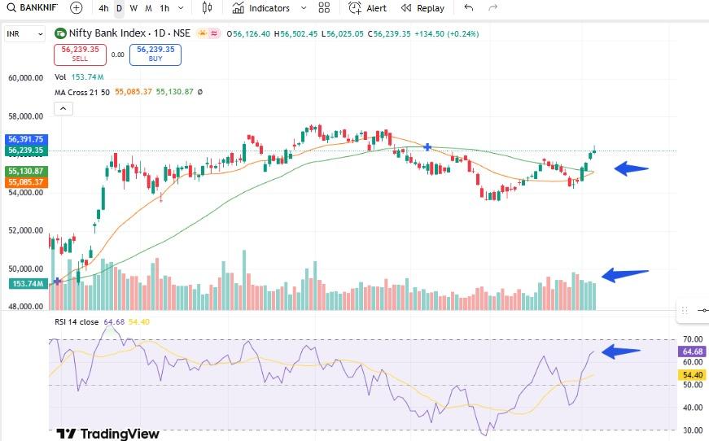Switch to the 1h interval
Viewport: 709px width, 441px height.
tap(164, 8)
